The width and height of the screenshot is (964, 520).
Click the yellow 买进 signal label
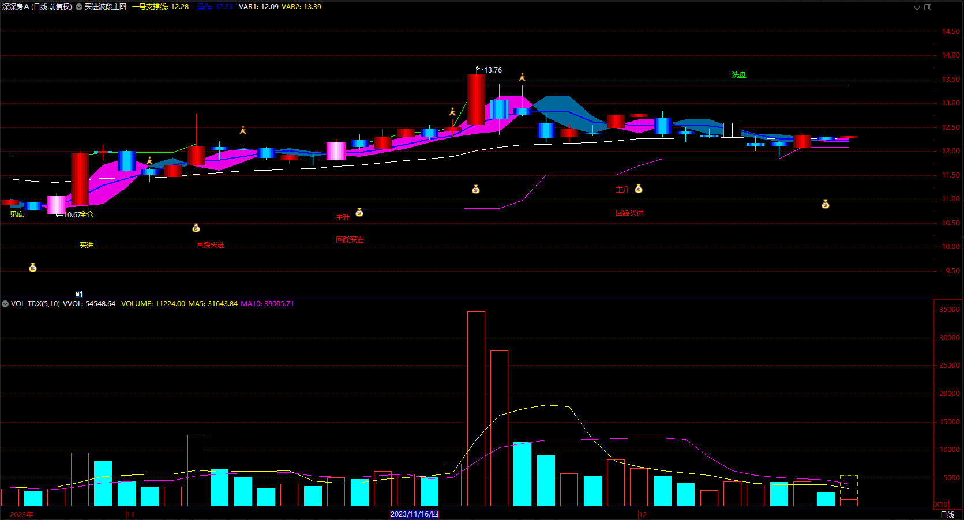(x=87, y=246)
